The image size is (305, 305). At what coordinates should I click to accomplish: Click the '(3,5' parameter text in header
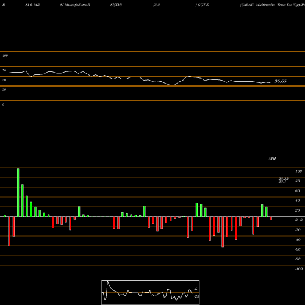tap(157, 5)
